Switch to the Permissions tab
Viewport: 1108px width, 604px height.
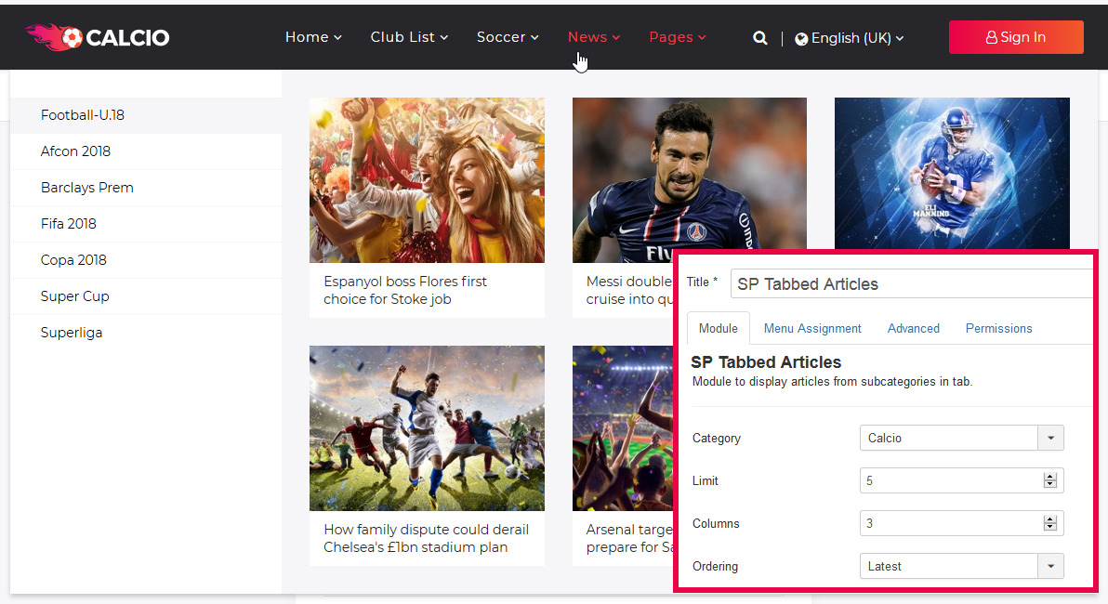click(998, 329)
